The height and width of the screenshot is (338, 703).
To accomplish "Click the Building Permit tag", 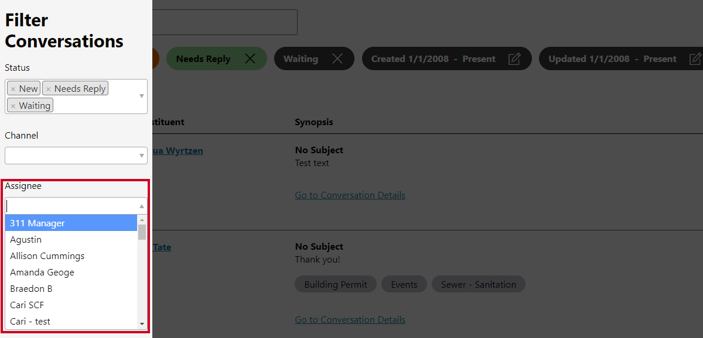I will point(336,284).
